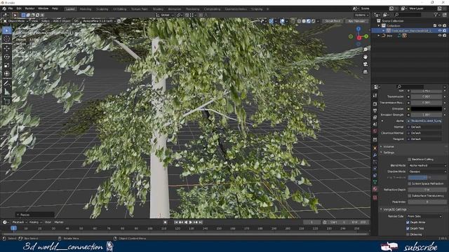Enable the Subsurface Translucency checkbox

(409, 196)
